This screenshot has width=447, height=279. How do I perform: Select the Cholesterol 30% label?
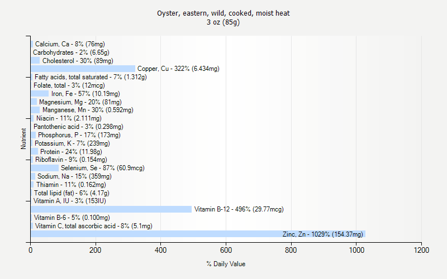pyautogui.click(x=78, y=60)
